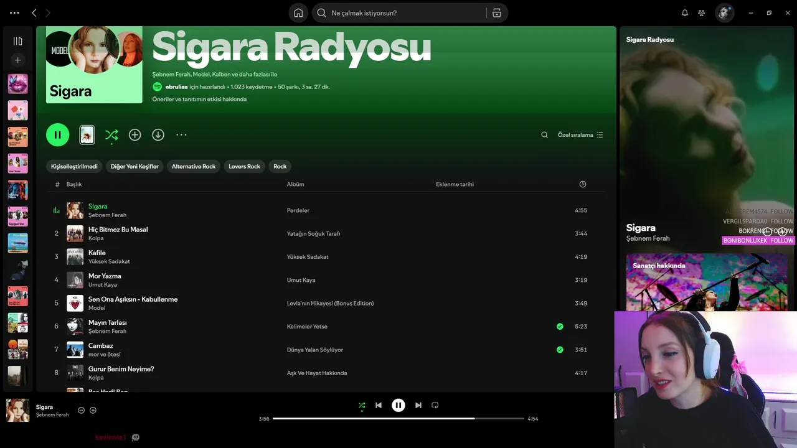
Task: Hide current song with minus icon
Action: click(81, 410)
